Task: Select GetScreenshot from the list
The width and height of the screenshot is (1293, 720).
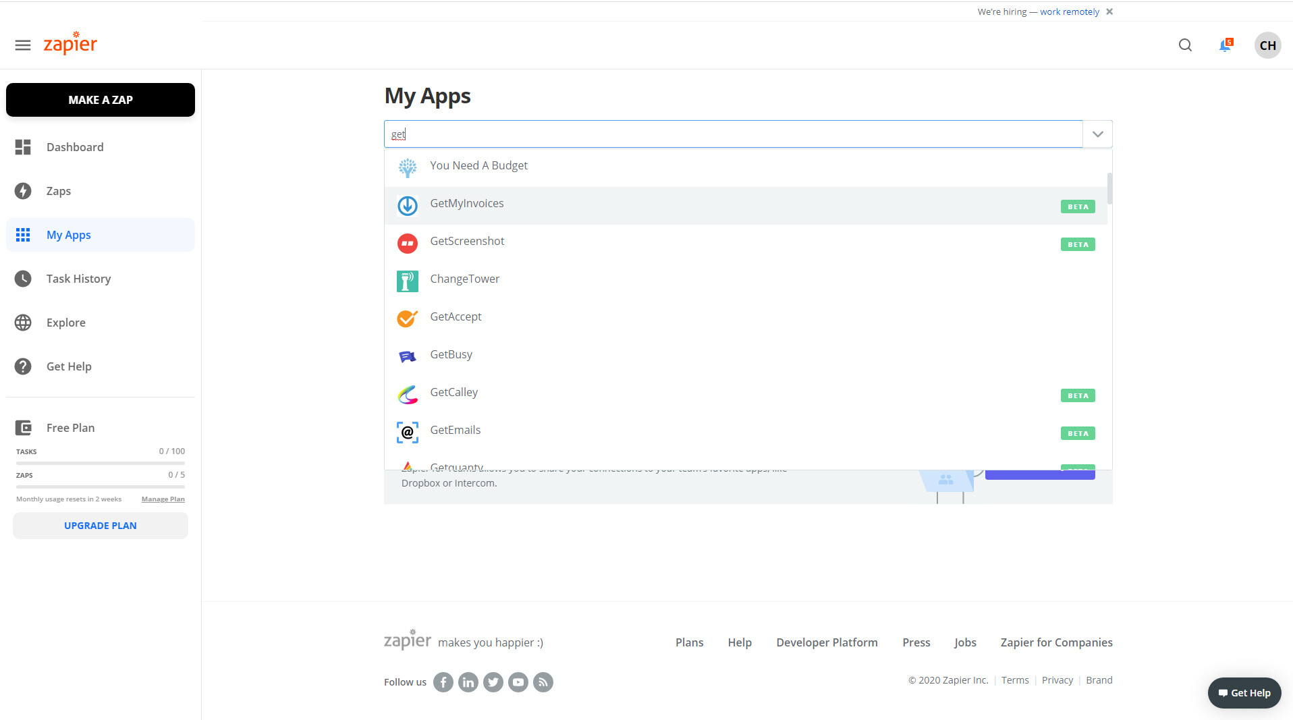Action: tap(746, 243)
